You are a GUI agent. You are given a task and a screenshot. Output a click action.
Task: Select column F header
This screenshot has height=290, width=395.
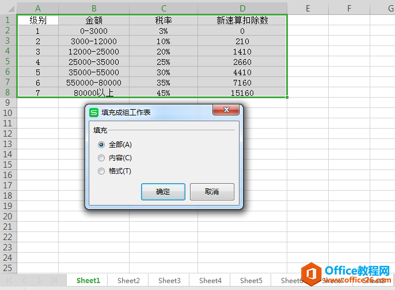pyautogui.click(x=349, y=9)
